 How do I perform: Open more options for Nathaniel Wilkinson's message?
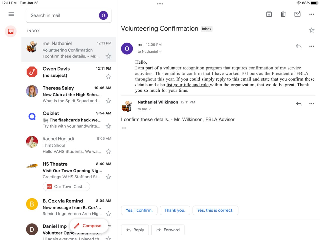point(311,104)
